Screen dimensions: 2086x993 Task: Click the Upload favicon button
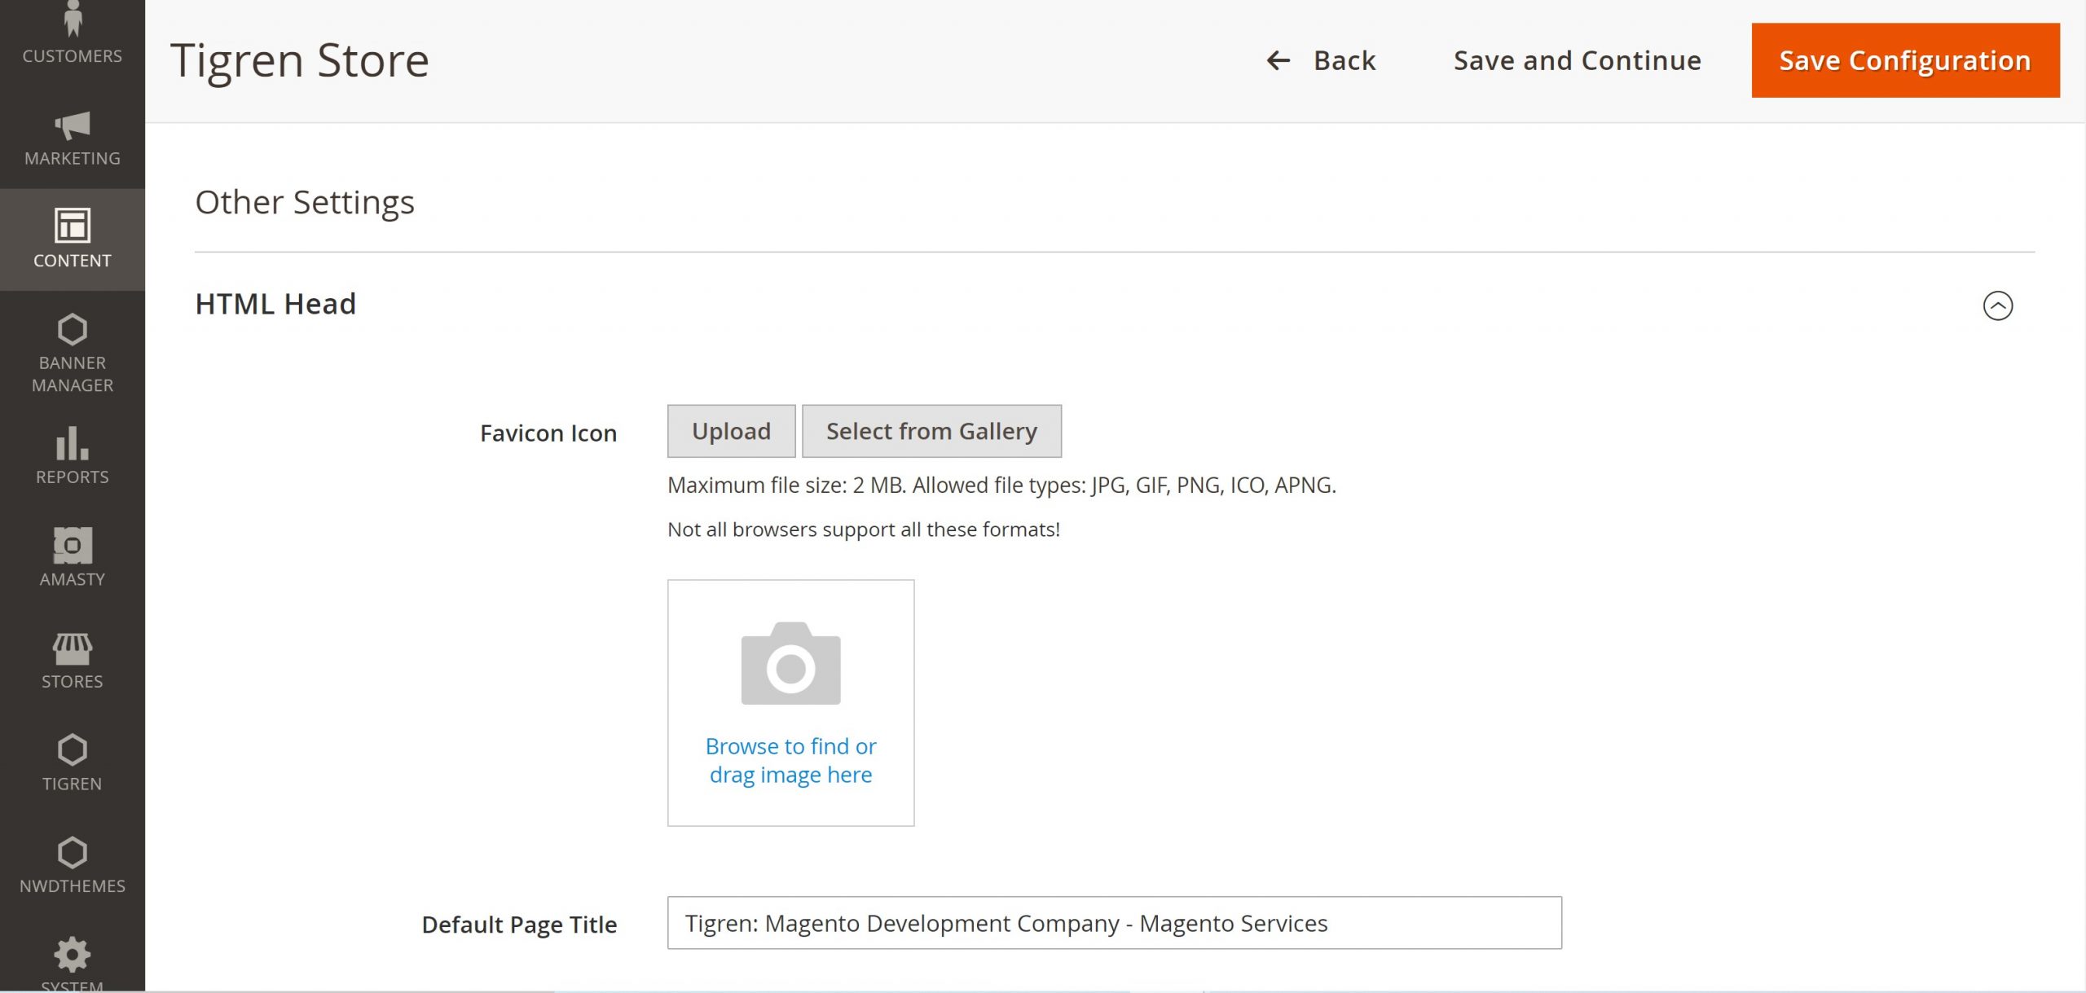click(x=731, y=431)
